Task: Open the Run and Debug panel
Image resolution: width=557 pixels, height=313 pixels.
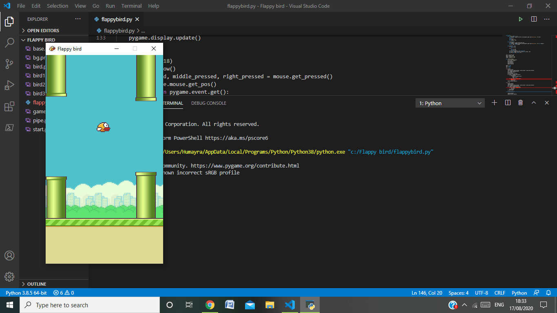Action: point(9,85)
